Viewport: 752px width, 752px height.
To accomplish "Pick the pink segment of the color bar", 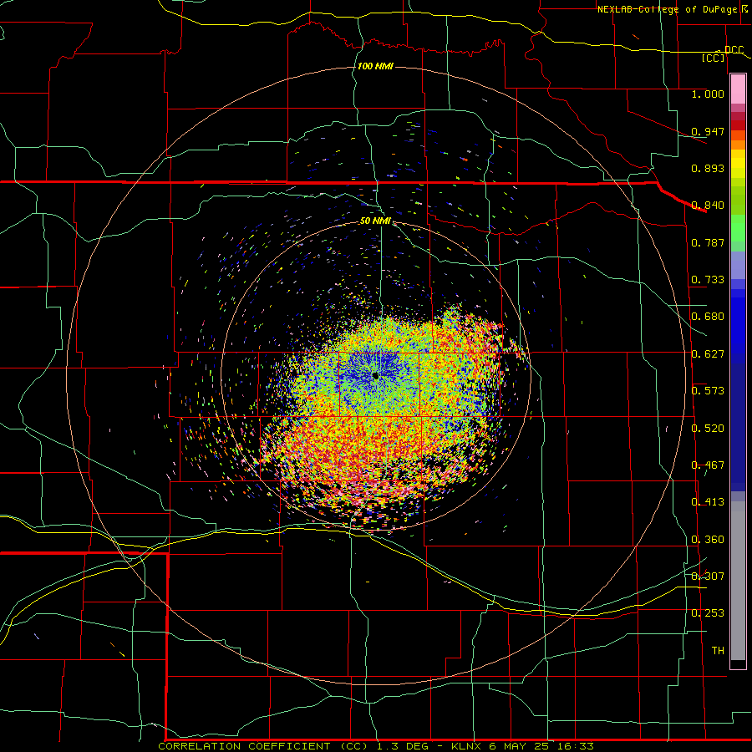I will click(x=738, y=89).
